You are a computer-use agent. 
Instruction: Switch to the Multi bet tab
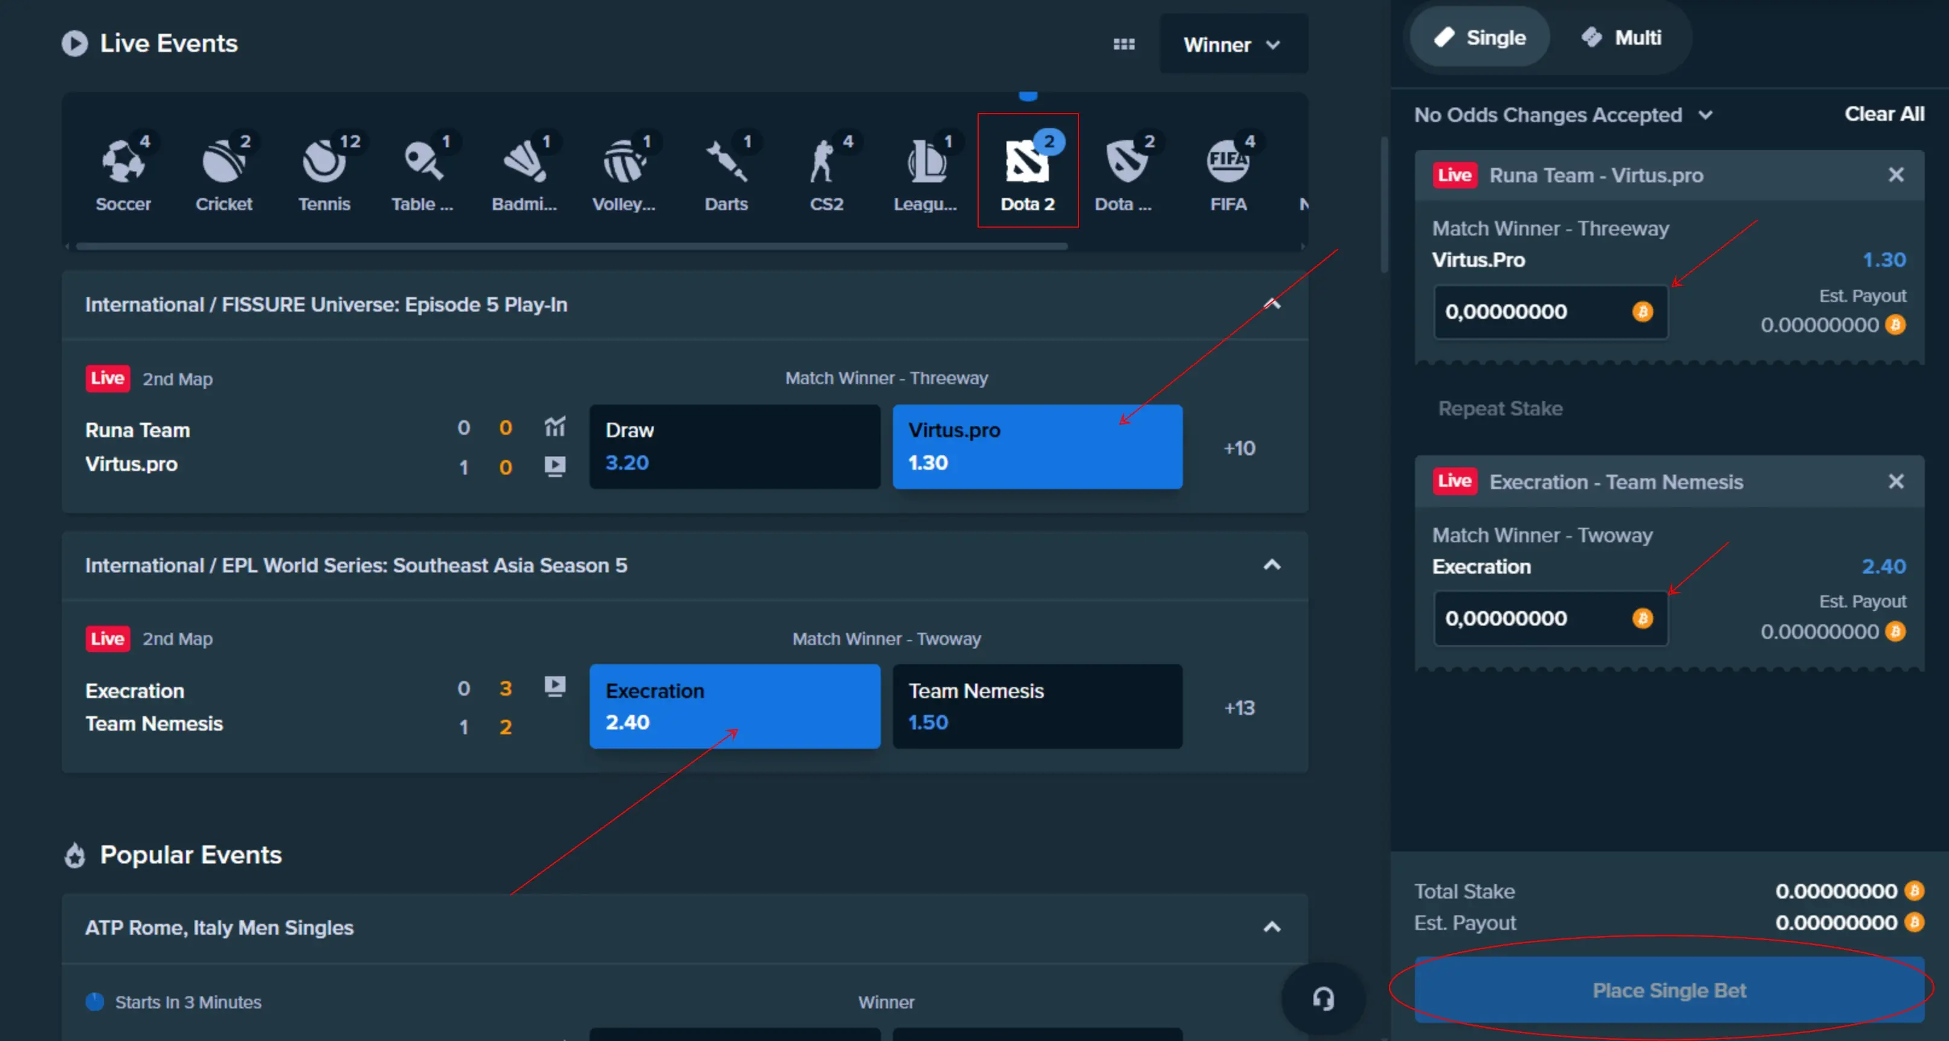[1622, 37]
